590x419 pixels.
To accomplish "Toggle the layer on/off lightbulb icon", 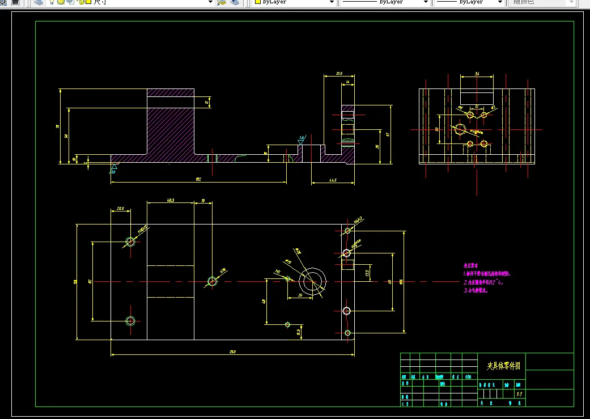I will coord(52,2).
